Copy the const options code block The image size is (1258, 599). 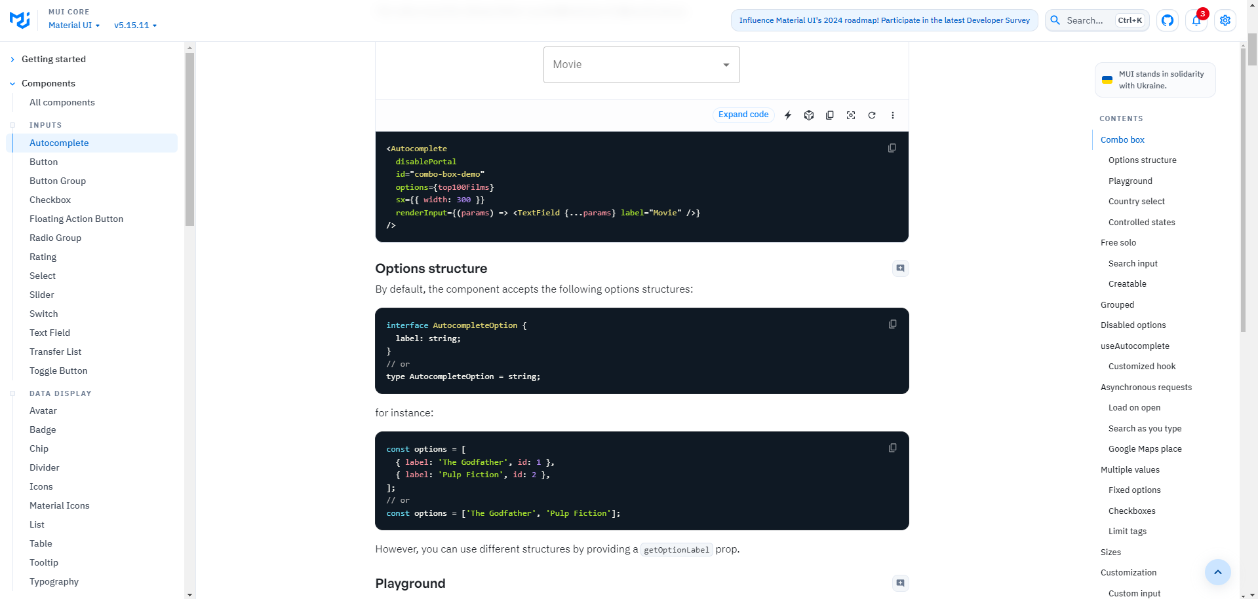[892, 448]
